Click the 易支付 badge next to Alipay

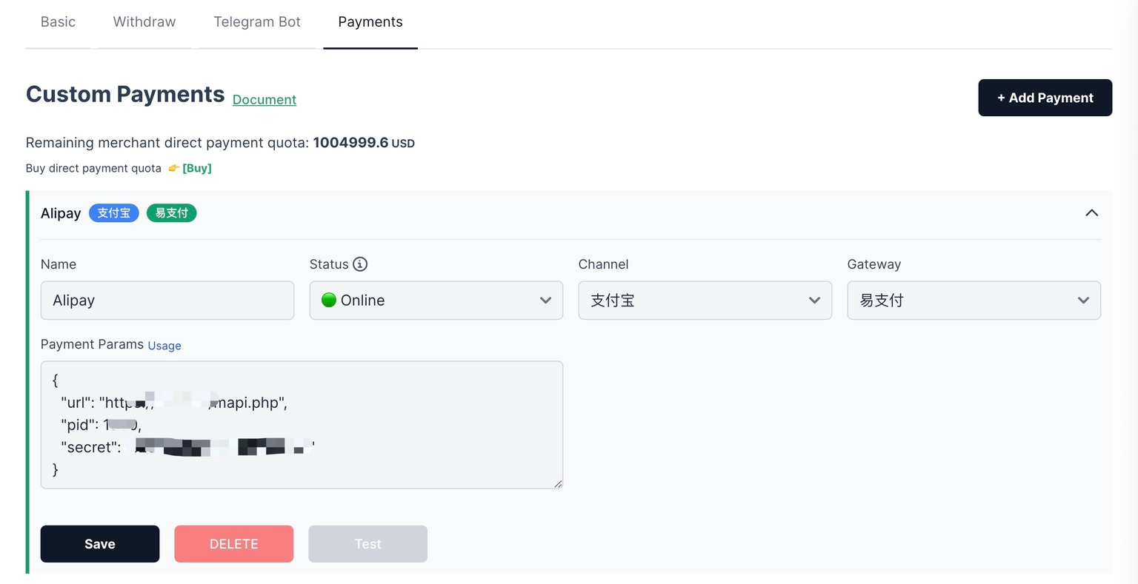pos(171,212)
